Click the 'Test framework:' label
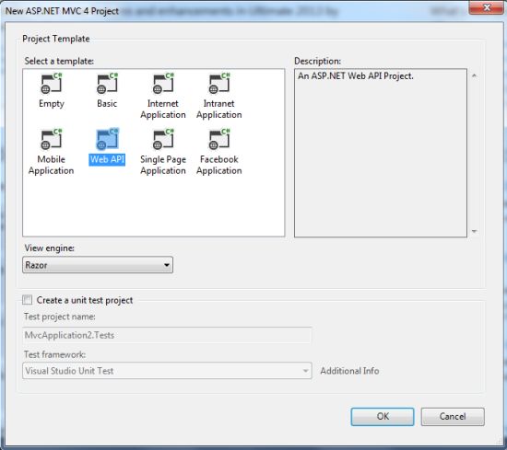Screen dimensions: 507x450 tap(55, 354)
